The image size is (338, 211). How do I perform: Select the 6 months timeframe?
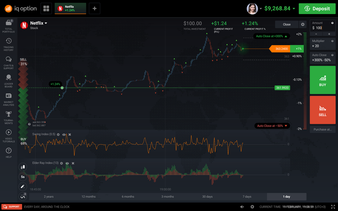coord(128,197)
